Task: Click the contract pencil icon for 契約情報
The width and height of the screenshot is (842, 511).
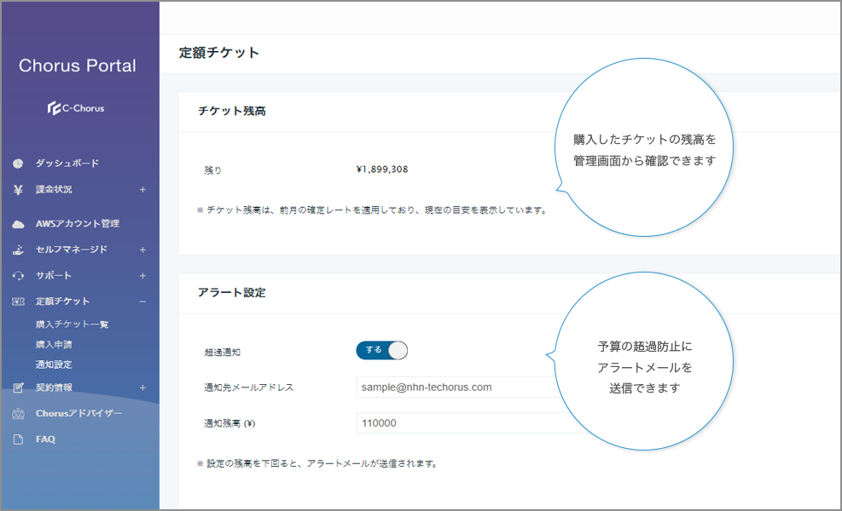Action: [x=18, y=388]
